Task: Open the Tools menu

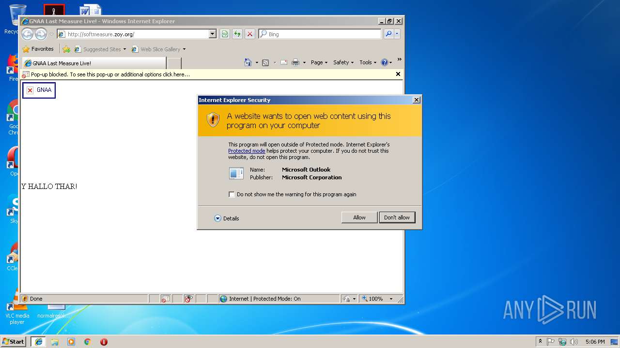Action: [368, 62]
